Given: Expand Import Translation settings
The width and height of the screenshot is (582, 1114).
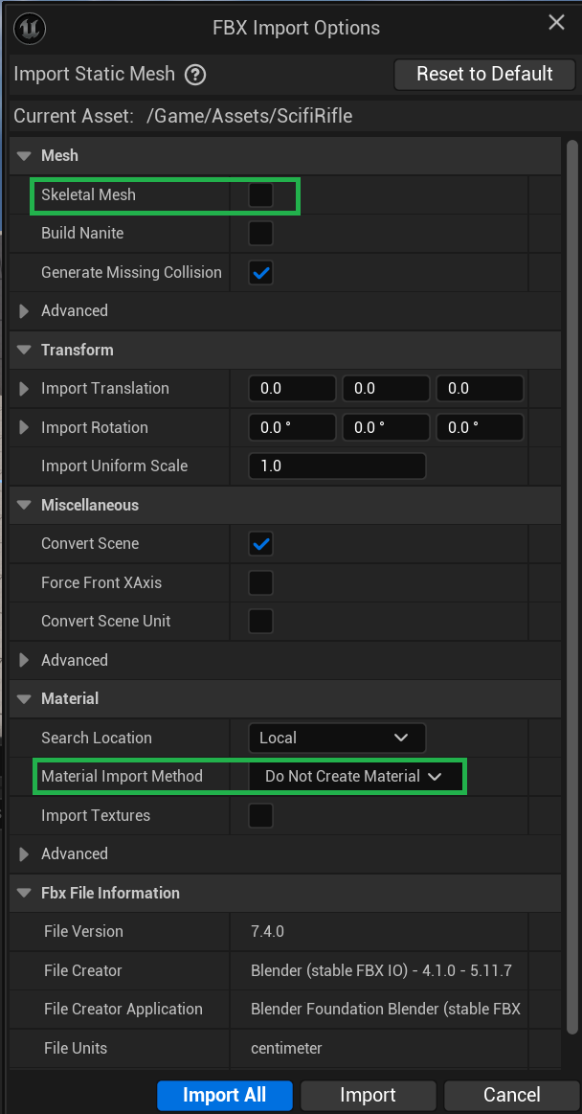Looking at the screenshot, I should (x=23, y=388).
